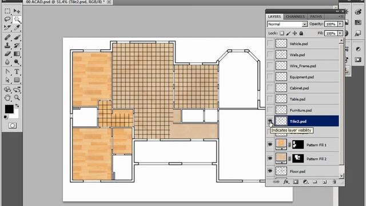Show the Furniture.psd layer
Screen dimensions: 366x206
(x=270, y=110)
